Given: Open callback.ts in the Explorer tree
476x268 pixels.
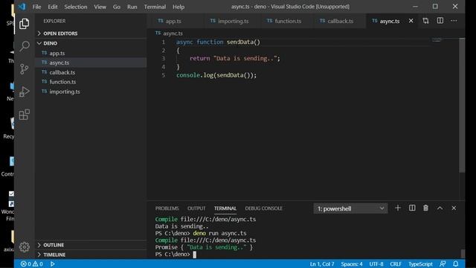Looking at the screenshot, I should [91, 72].
